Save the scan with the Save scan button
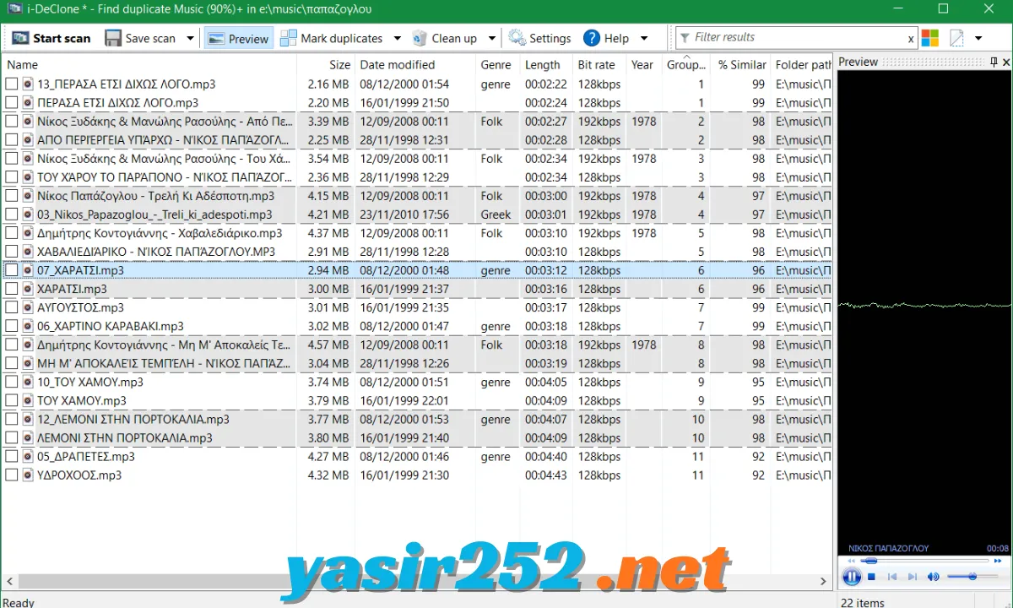 (140, 38)
